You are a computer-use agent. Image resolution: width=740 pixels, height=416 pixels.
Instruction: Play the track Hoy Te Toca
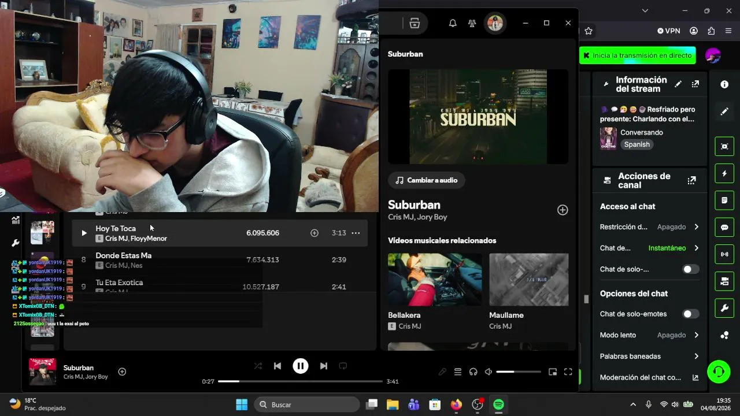(84, 233)
